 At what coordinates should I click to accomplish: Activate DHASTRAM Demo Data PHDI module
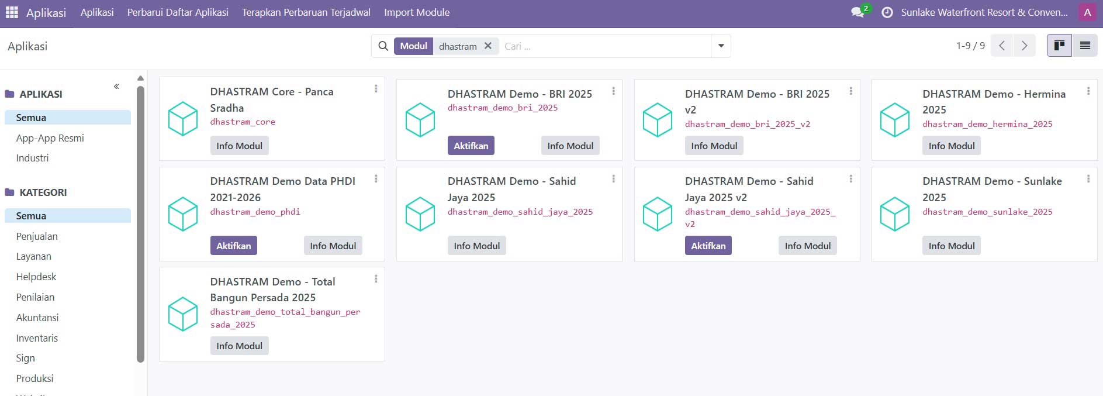(x=234, y=246)
